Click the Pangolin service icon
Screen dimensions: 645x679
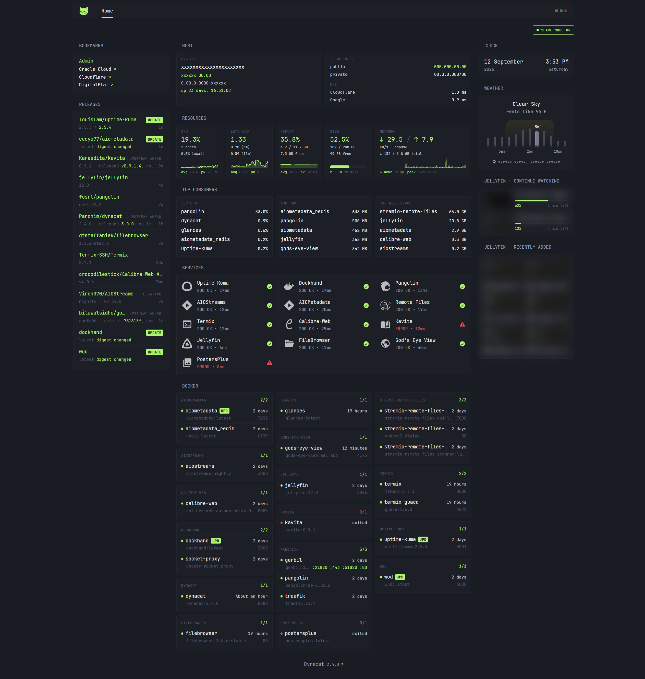click(385, 286)
